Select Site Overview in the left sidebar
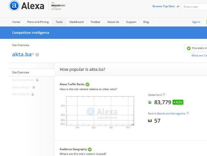The image size is (207, 156). click(21, 72)
